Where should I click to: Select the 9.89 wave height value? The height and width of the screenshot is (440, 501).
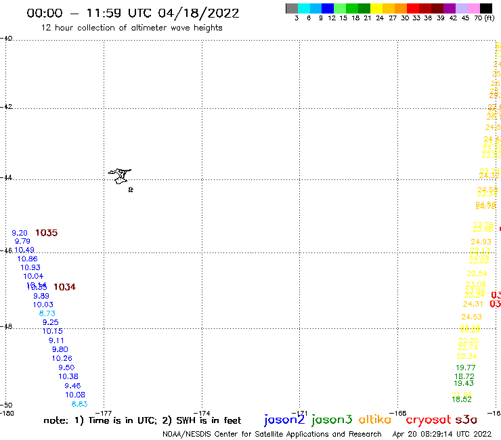pyautogui.click(x=41, y=296)
